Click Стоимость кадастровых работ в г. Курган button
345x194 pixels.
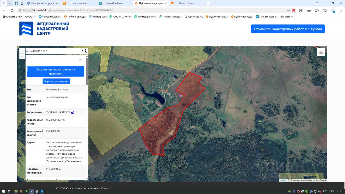pyautogui.click(x=288, y=29)
